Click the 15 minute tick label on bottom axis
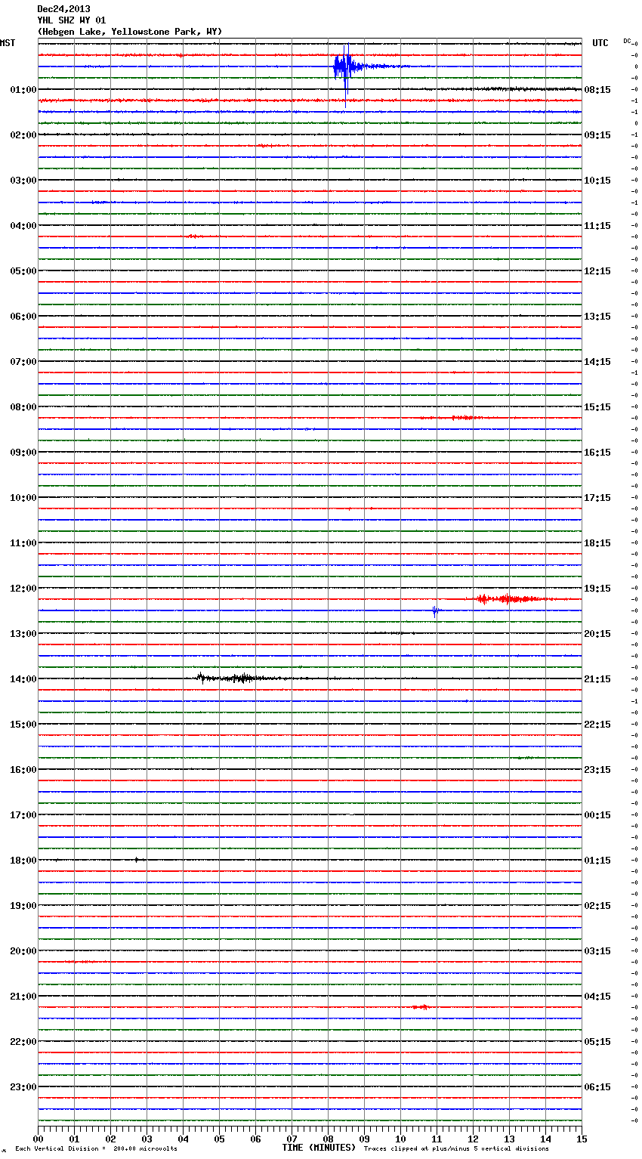Screen dimensions: 642x1159 coord(582,1139)
